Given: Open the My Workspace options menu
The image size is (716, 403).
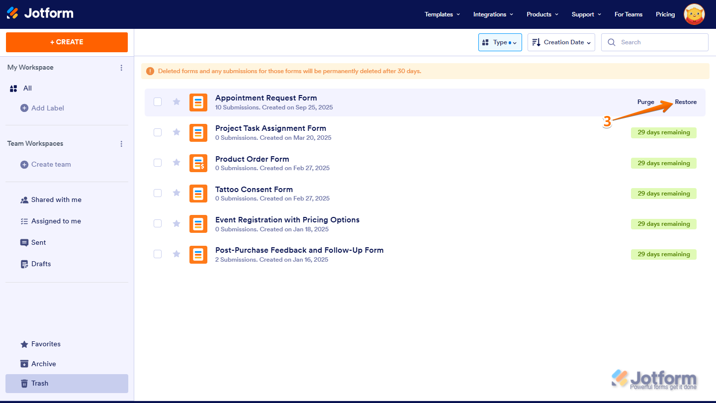Looking at the screenshot, I should pyautogui.click(x=121, y=68).
